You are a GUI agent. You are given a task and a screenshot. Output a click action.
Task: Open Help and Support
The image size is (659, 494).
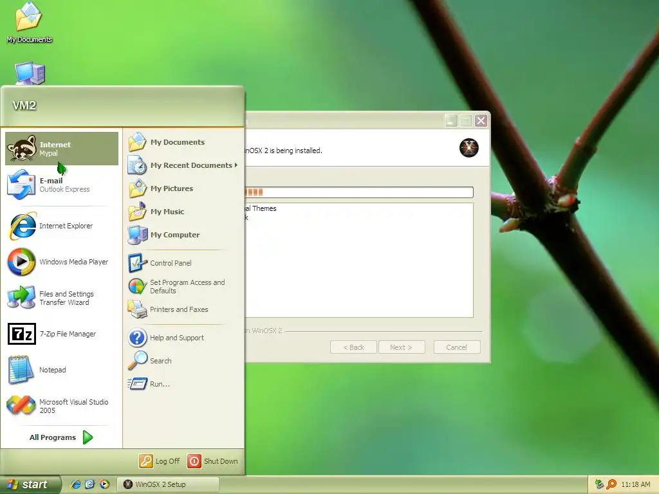183,338
